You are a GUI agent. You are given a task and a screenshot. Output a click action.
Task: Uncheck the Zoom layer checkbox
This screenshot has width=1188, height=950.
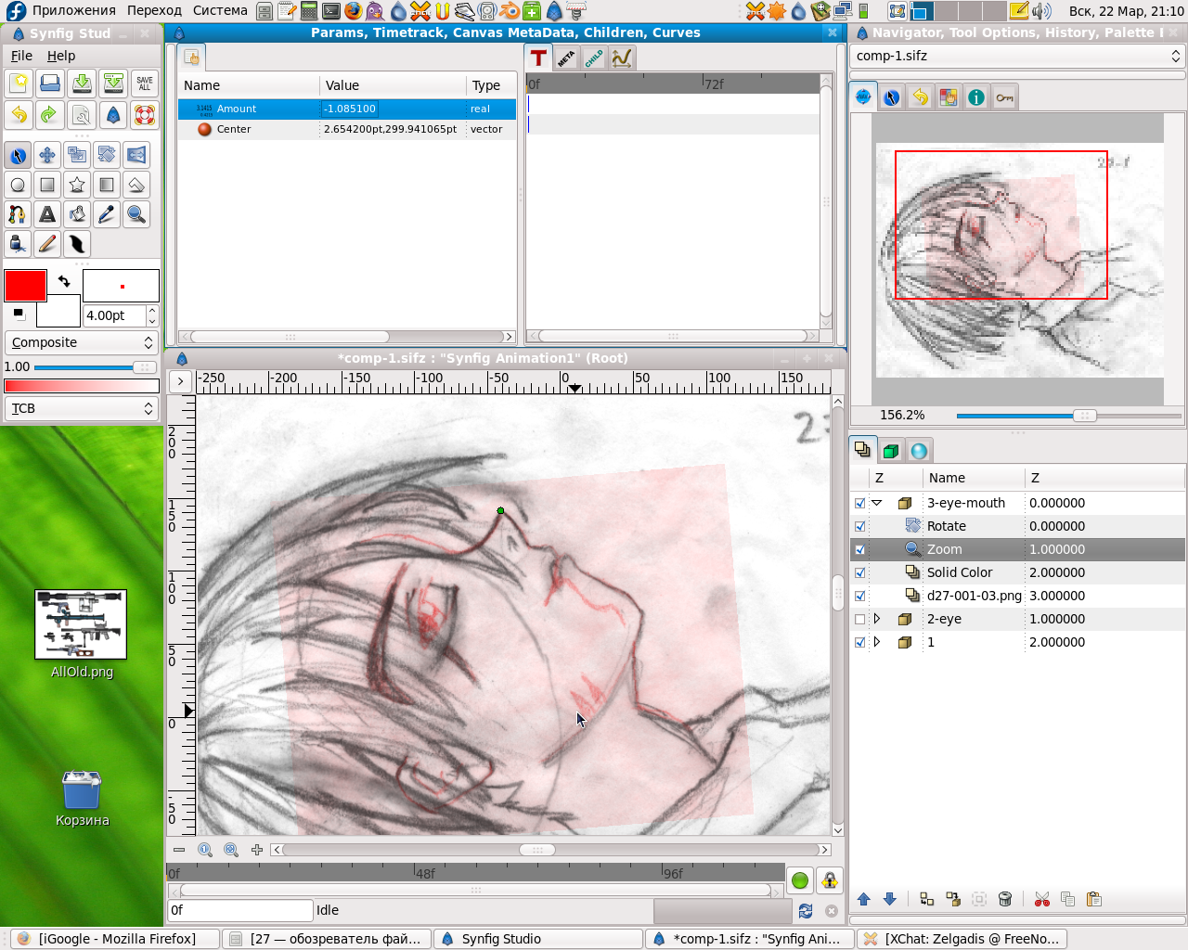tap(860, 549)
